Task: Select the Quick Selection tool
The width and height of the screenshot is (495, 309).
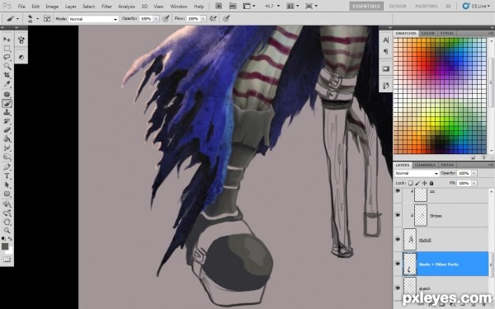Action: (7, 66)
